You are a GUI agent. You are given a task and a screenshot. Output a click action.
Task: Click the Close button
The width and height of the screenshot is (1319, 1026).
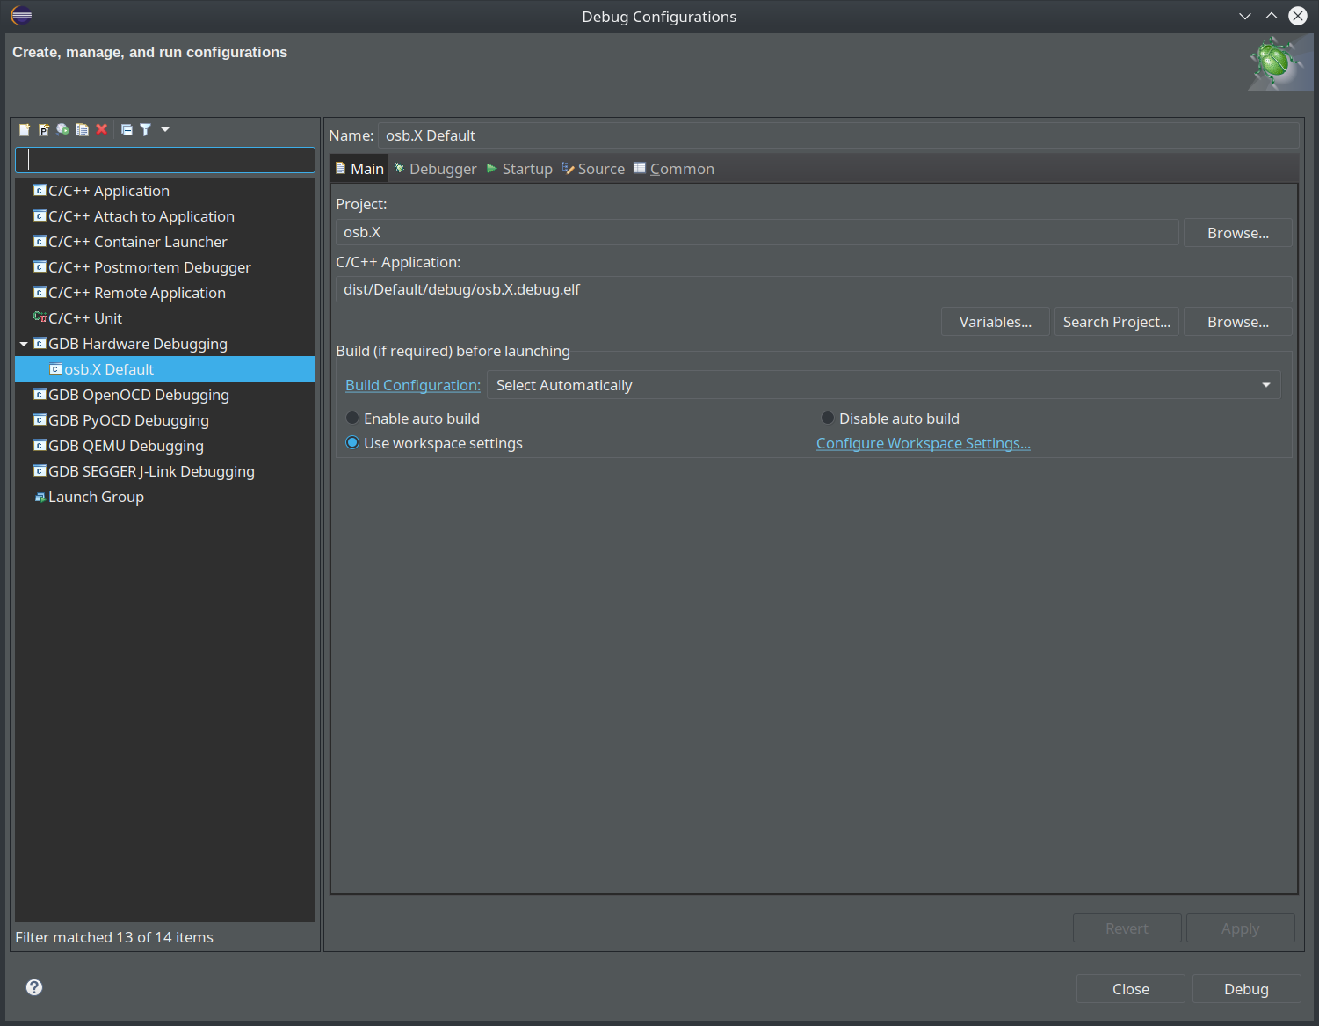[x=1130, y=989]
